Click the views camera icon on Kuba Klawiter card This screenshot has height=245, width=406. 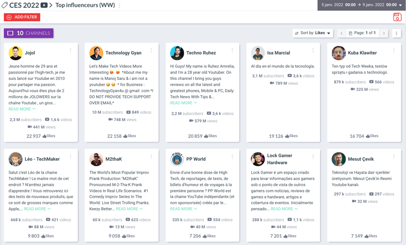pyautogui.click(x=353, y=89)
